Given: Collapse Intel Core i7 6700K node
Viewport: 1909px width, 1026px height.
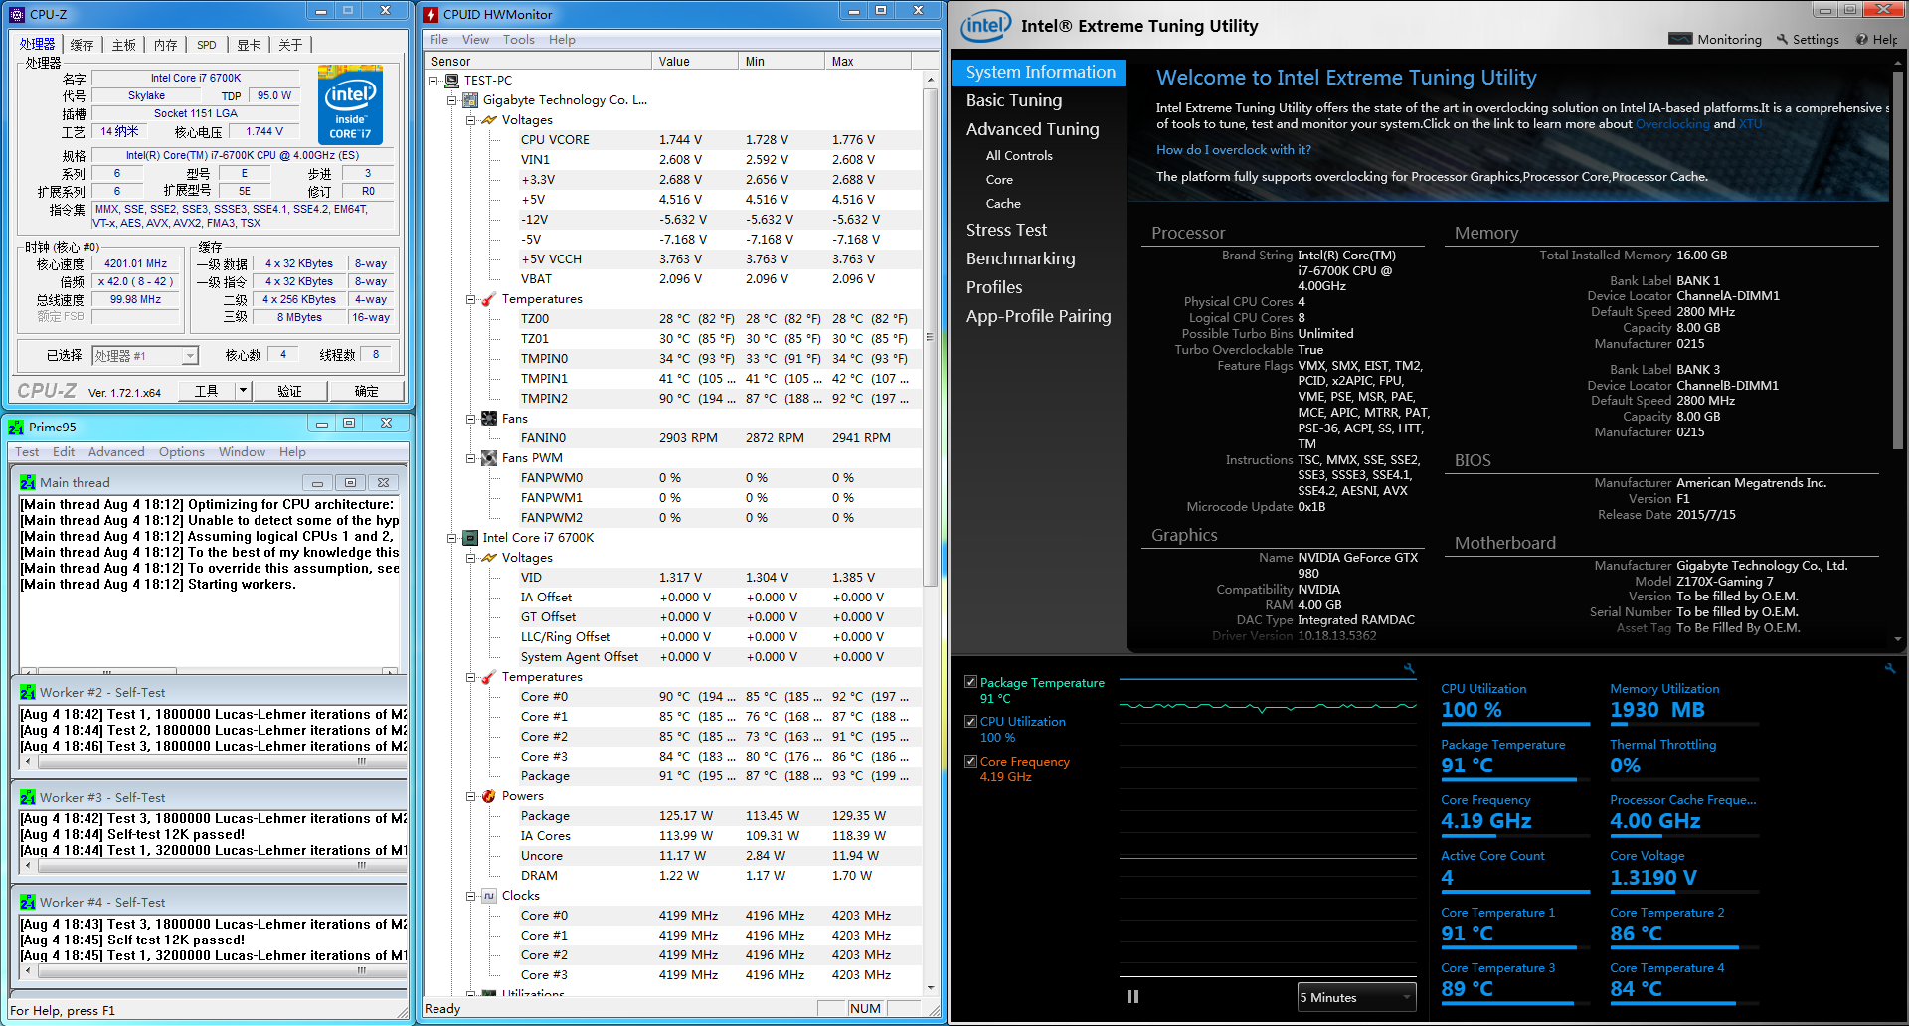Looking at the screenshot, I should tap(452, 538).
